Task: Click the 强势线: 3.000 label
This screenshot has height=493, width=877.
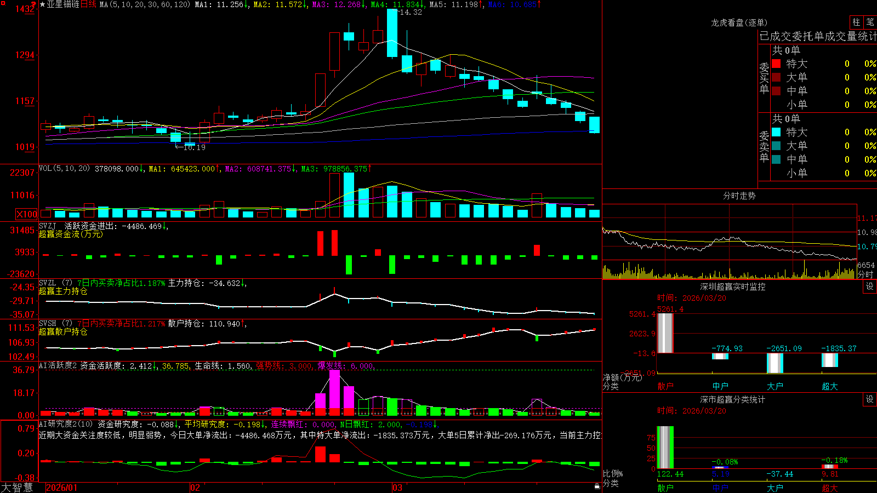Action: [x=284, y=365]
